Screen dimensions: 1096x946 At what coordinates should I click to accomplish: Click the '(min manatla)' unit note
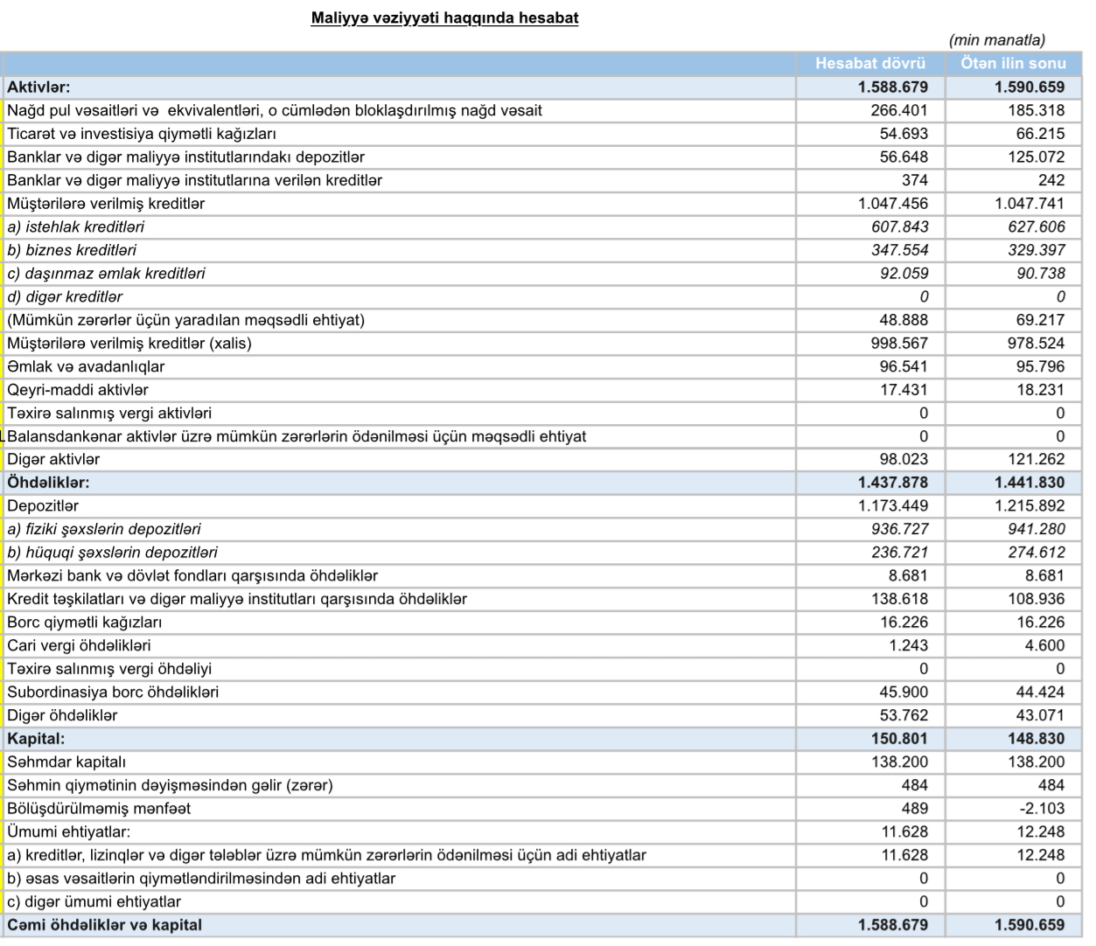(996, 40)
